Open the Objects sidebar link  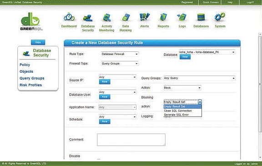coord(26,71)
